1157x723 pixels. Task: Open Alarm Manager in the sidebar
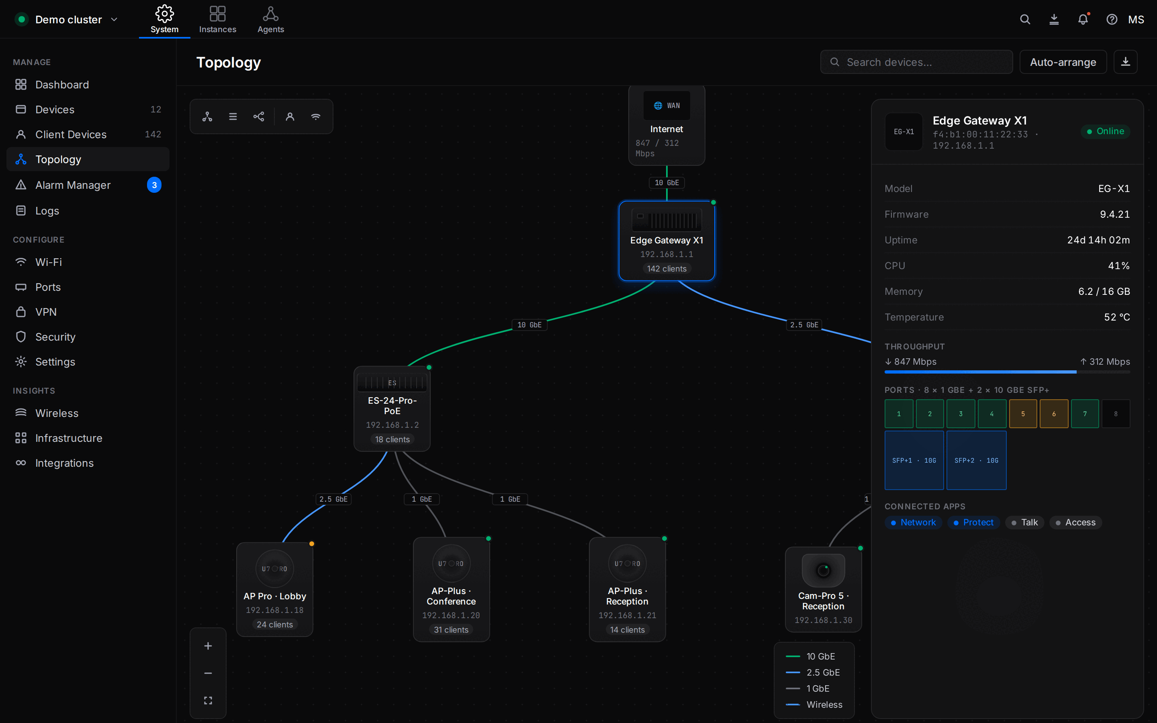pyautogui.click(x=88, y=185)
